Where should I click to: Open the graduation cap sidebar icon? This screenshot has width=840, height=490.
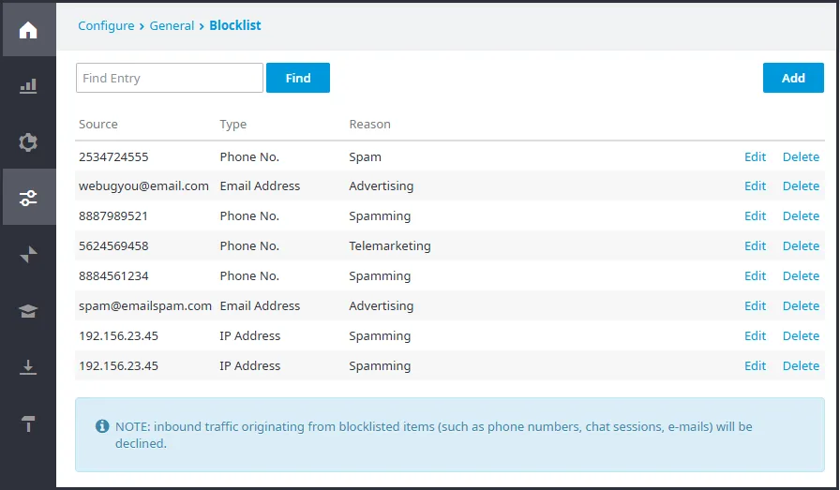[28, 311]
